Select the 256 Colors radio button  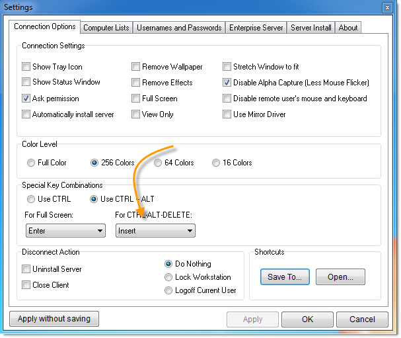(94, 163)
